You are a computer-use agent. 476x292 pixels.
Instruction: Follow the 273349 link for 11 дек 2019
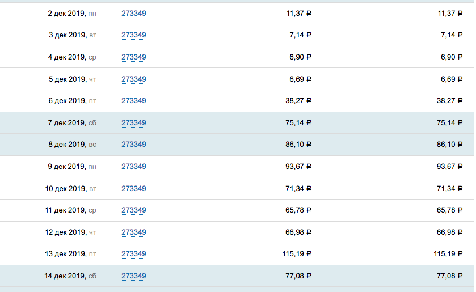pyautogui.click(x=134, y=210)
